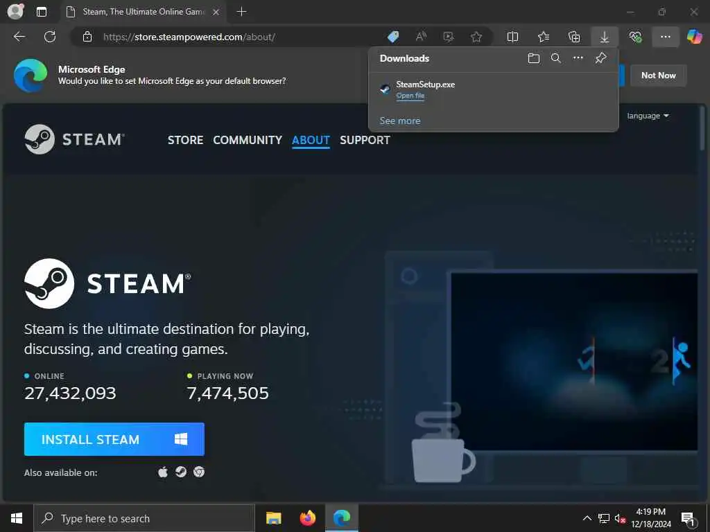Image resolution: width=710 pixels, height=532 pixels.
Task: Add this page to favorites star
Action: [476, 37]
